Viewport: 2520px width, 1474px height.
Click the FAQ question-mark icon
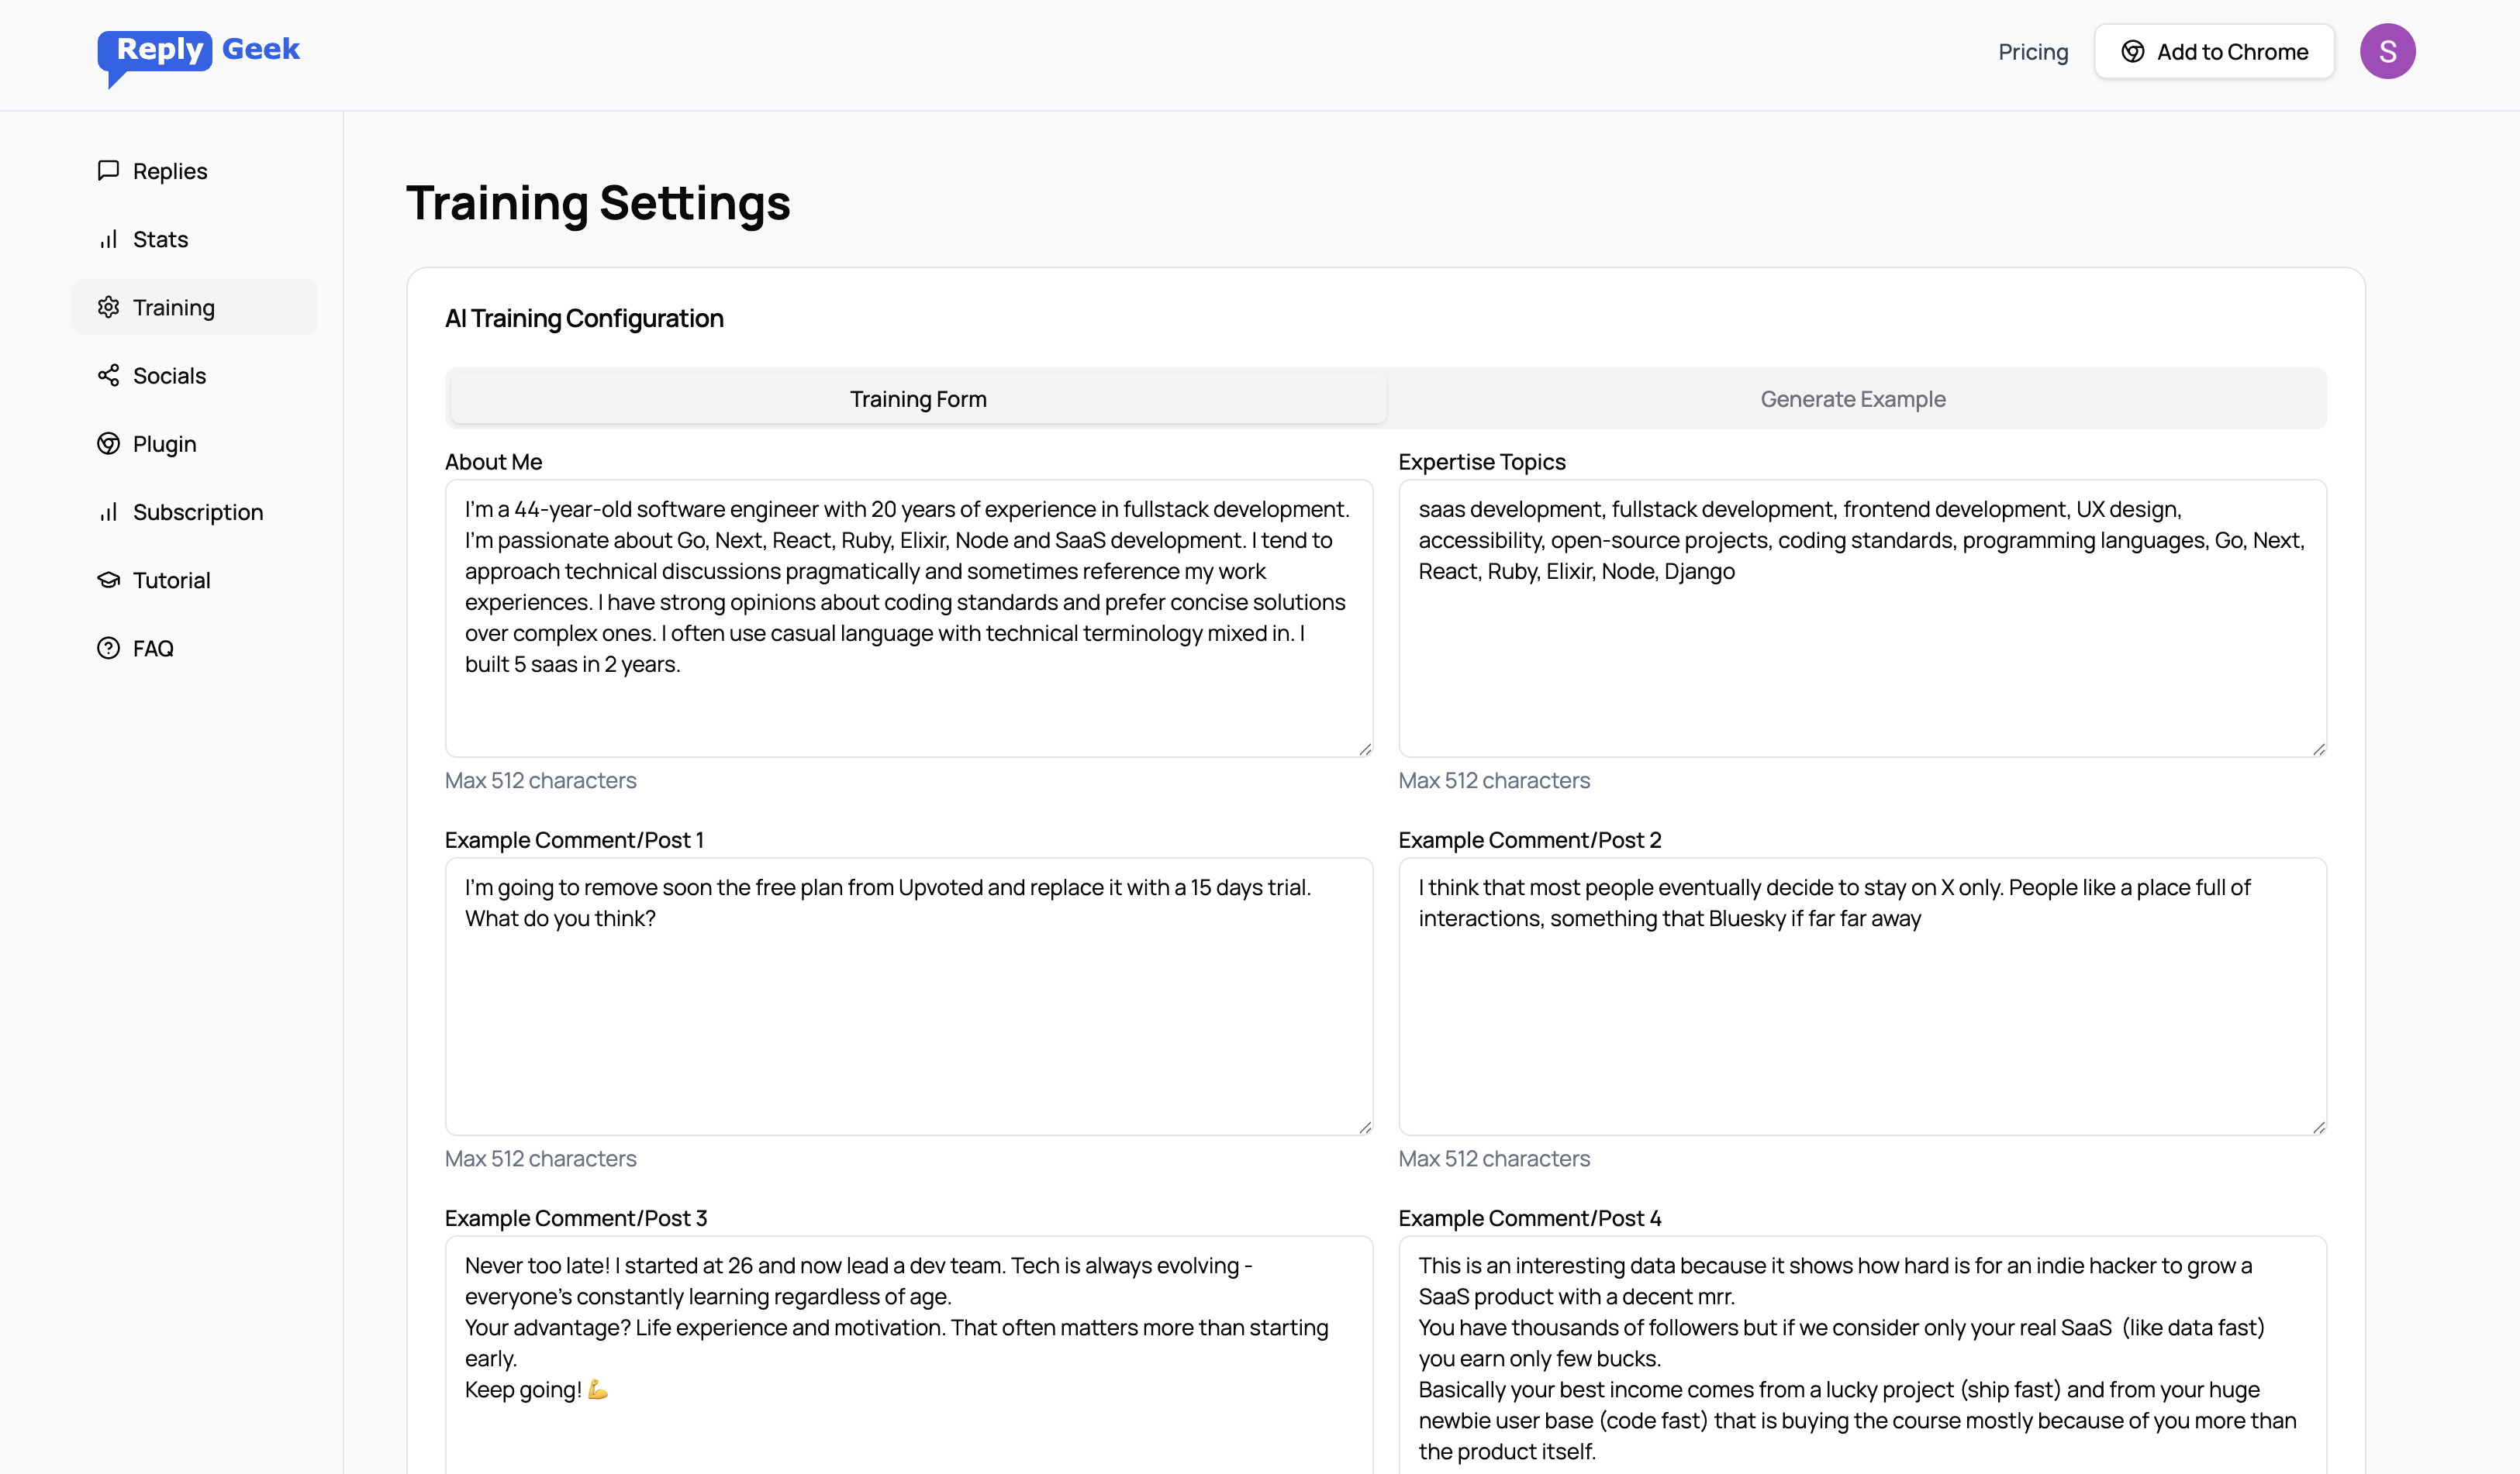coord(108,648)
